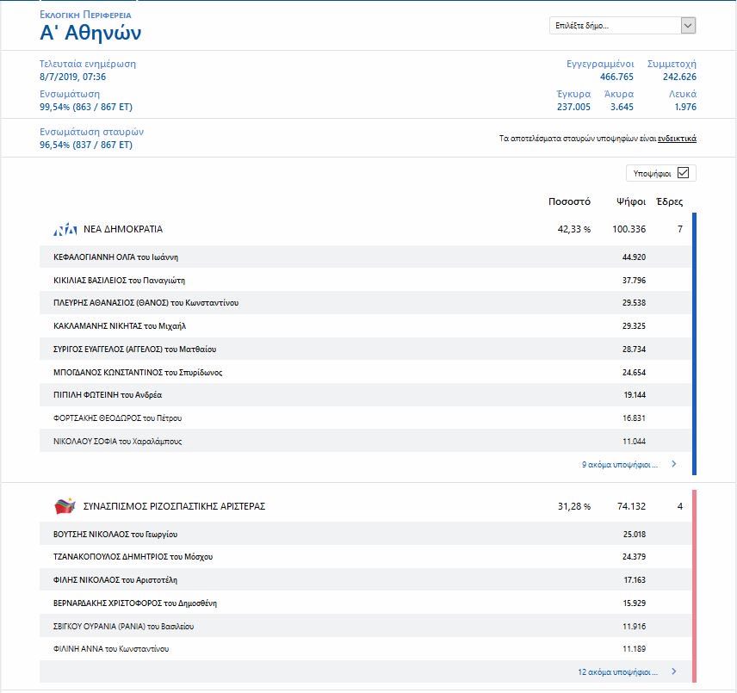The height and width of the screenshot is (693, 737).
Task: Click the blue Νέα Δημοκρατία color bar
Action: (x=694, y=343)
